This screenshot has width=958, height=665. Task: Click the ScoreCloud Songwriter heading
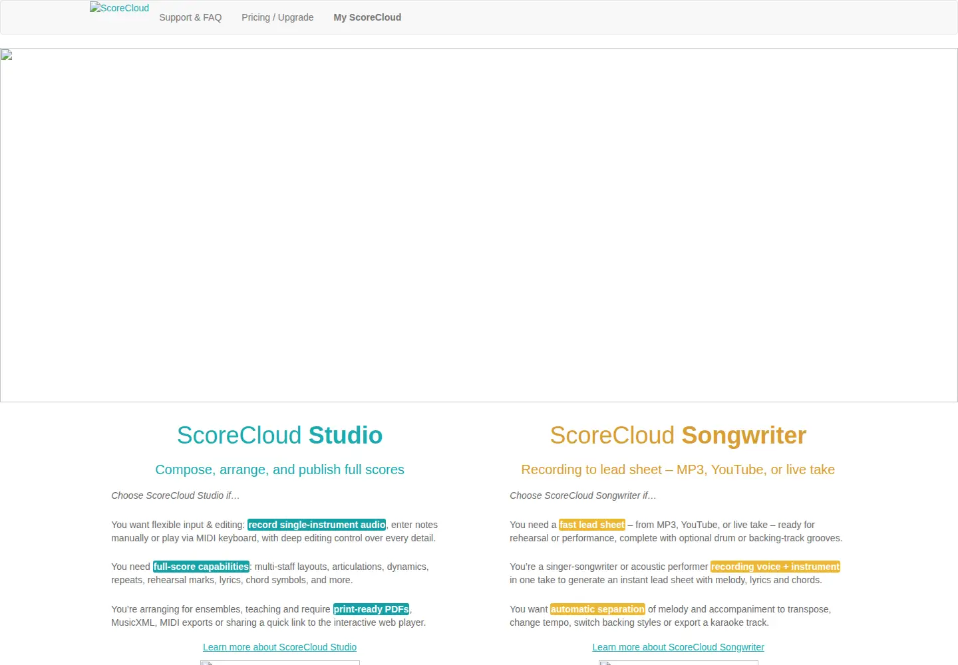[x=678, y=436]
